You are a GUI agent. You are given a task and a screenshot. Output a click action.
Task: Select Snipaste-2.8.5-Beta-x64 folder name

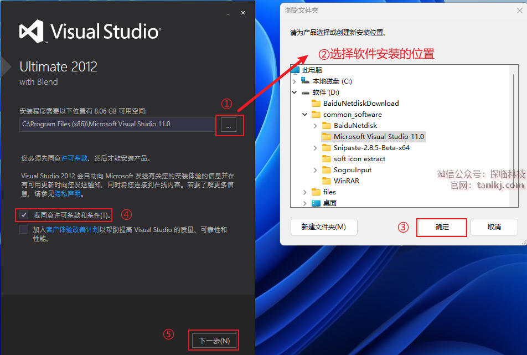[371, 148]
